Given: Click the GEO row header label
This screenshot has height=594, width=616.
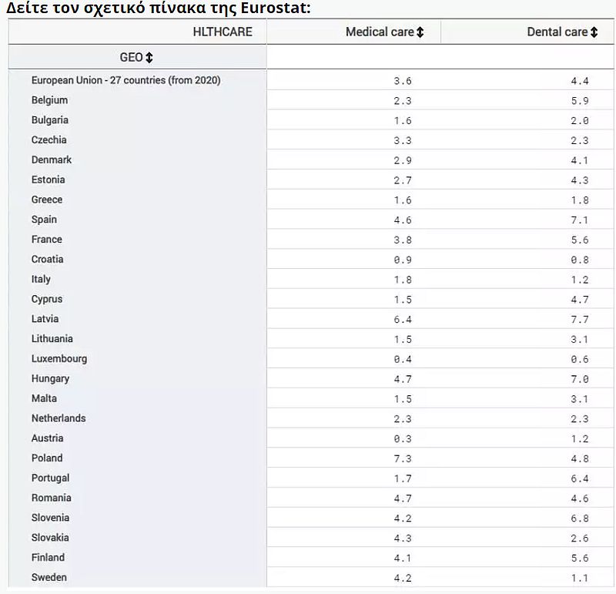Looking at the screenshot, I should pos(132,58).
